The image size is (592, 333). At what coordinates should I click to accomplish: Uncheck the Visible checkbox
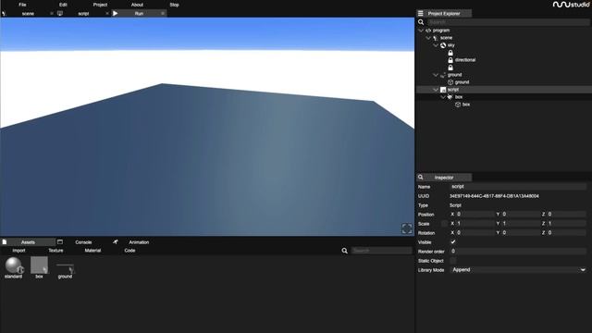pos(452,242)
